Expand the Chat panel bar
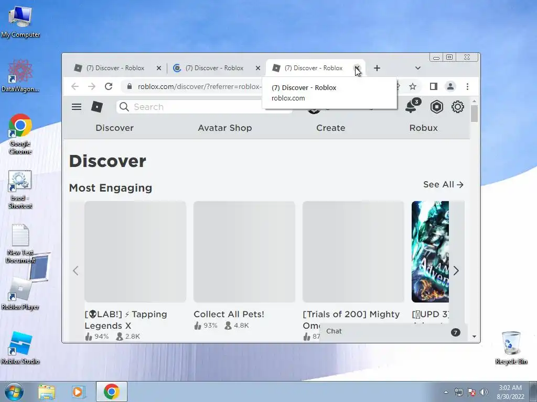The height and width of the screenshot is (402, 537). click(x=393, y=331)
